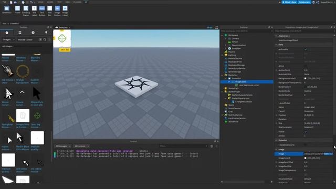Screen dimensions: 336x189
Task: Toggle the Visible property checkbox
Action: tap(306, 132)
